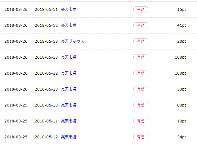Click the 有効 badge in 楽天ブックス row
The height and width of the screenshot is (147, 197).
coord(141,41)
